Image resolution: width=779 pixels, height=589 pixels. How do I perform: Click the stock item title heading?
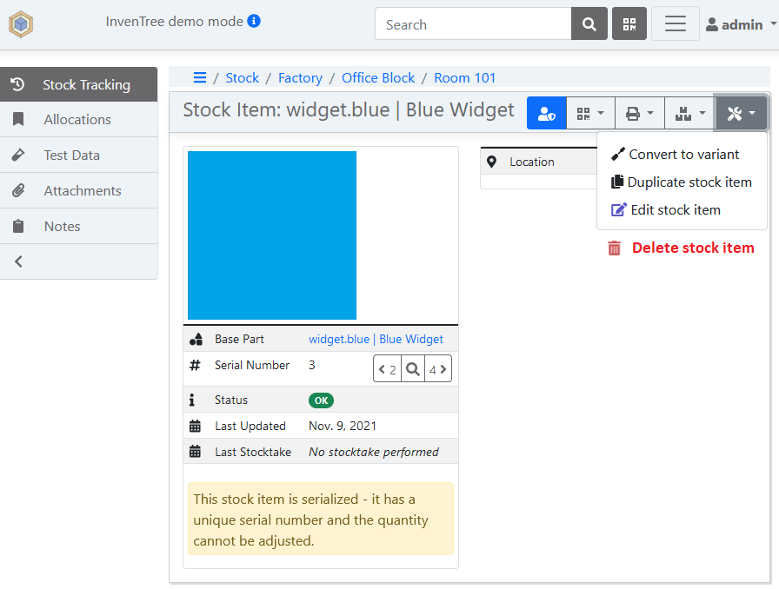[x=349, y=110]
